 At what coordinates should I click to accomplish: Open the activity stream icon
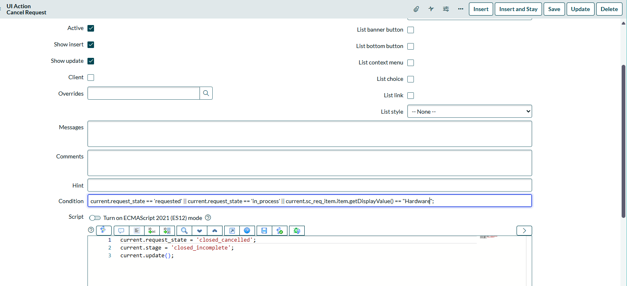point(431,9)
